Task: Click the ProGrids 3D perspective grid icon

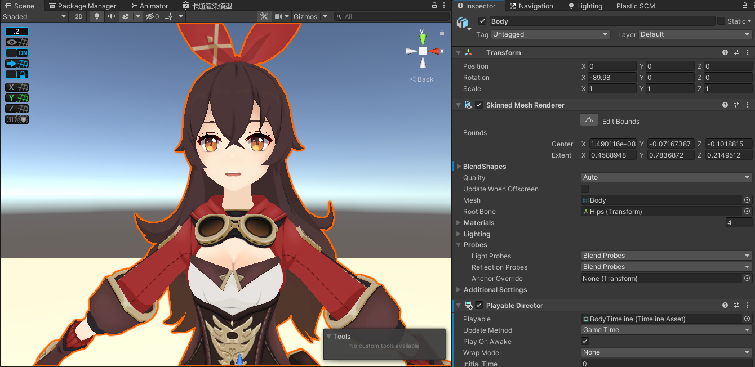Action: tap(17, 119)
